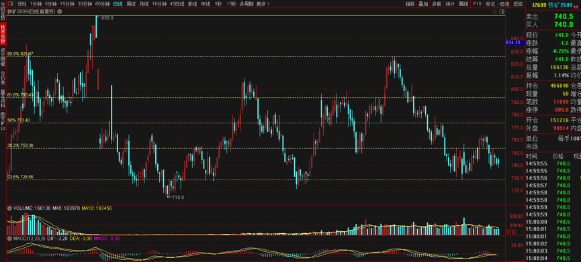
Task: Open 多周期 multi-period view
Action: point(247,4)
